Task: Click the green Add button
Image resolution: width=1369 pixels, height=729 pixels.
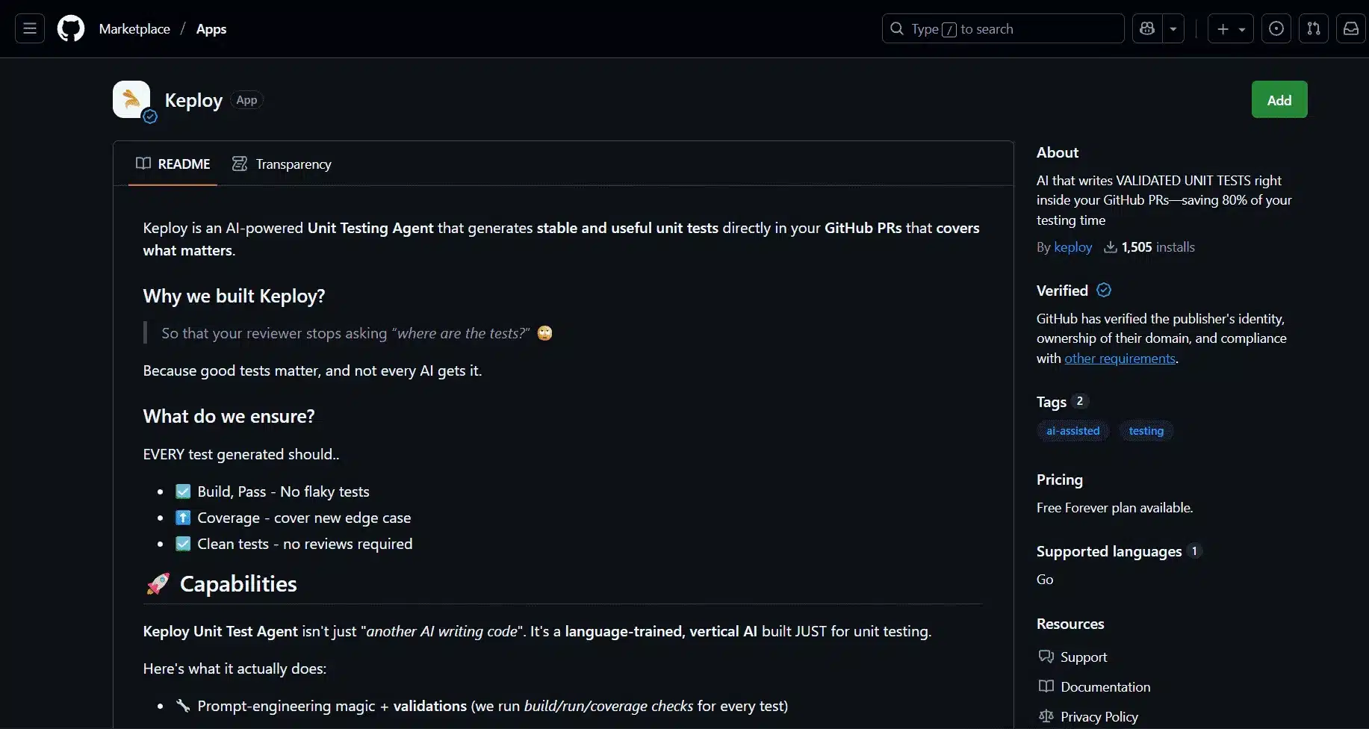Action: [x=1279, y=100]
